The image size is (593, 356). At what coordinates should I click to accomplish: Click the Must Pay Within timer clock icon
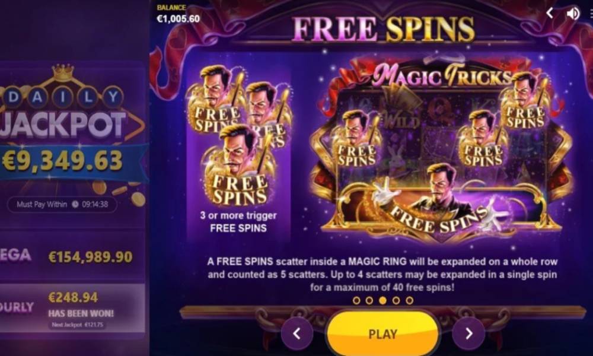tap(75, 204)
